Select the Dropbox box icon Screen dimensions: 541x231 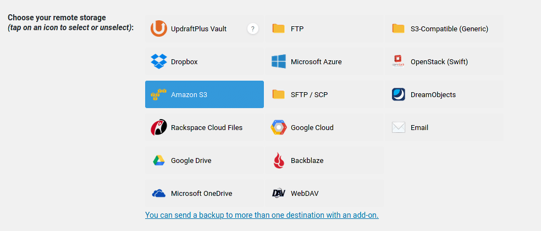click(159, 61)
